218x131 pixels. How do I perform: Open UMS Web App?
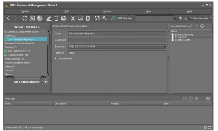click(x=121, y=18)
